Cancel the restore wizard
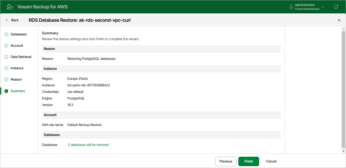 coord(271,161)
